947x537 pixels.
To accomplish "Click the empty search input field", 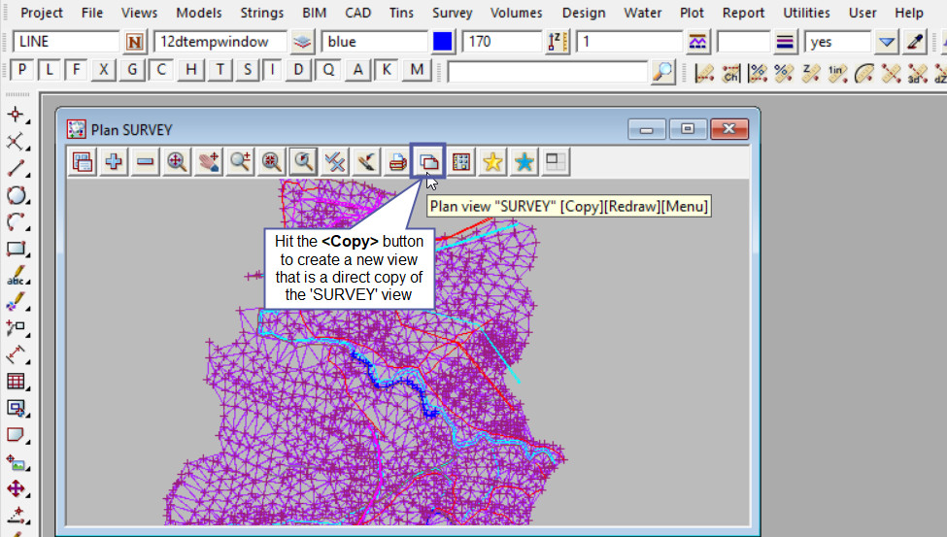I will [x=547, y=71].
